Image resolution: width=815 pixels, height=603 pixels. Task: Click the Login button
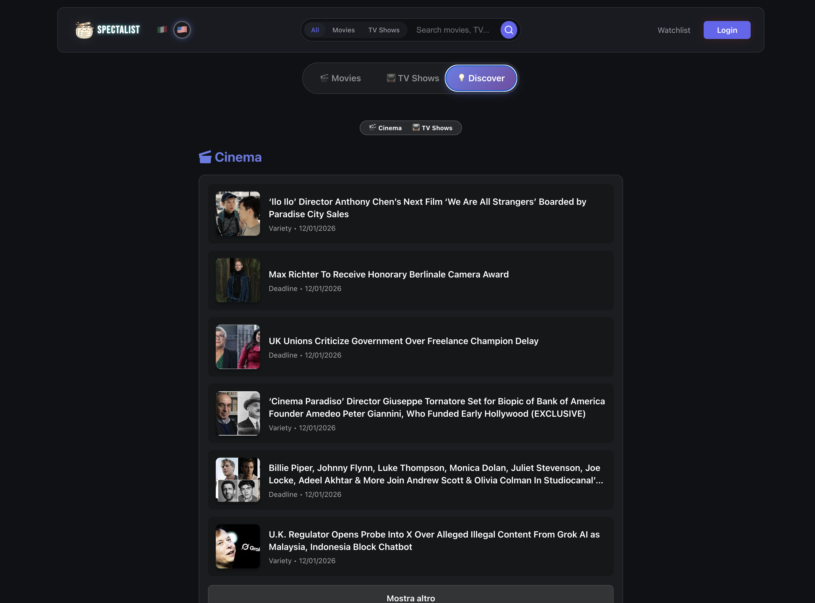pos(727,30)
